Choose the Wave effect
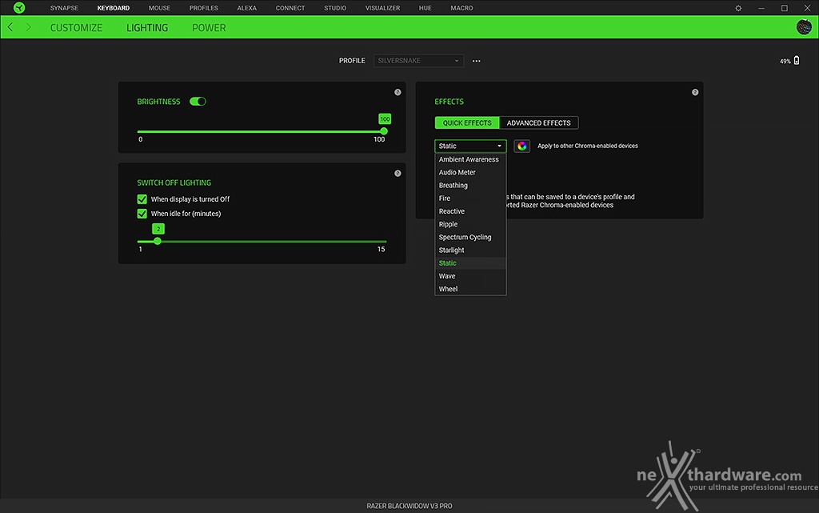 [x=470, y=276]
